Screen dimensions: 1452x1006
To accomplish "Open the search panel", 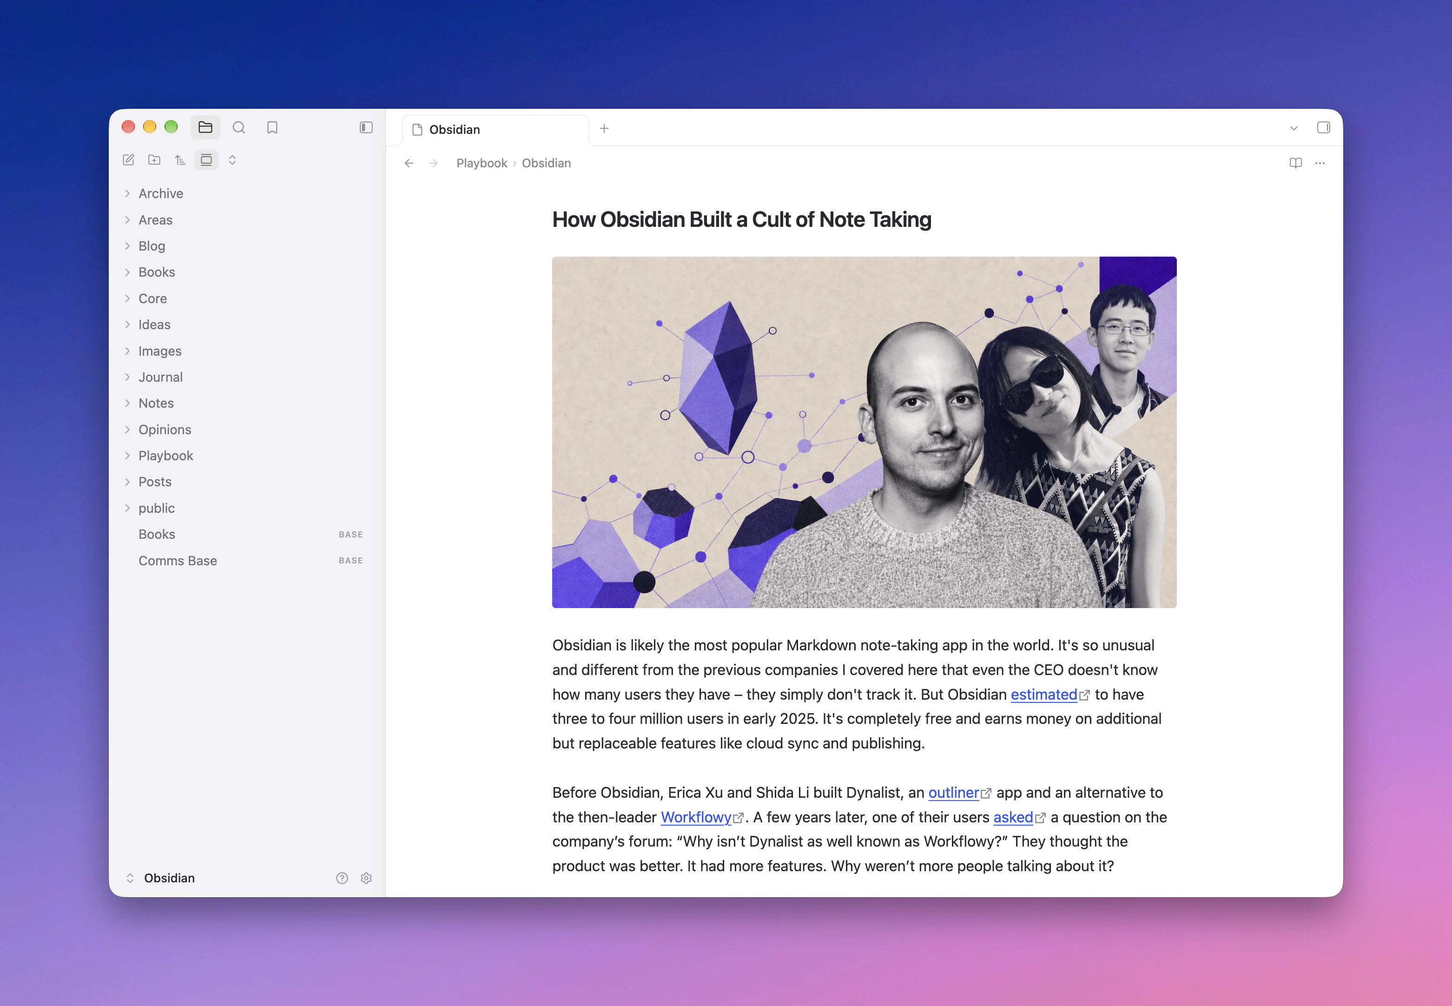I will tap(239, 127).
